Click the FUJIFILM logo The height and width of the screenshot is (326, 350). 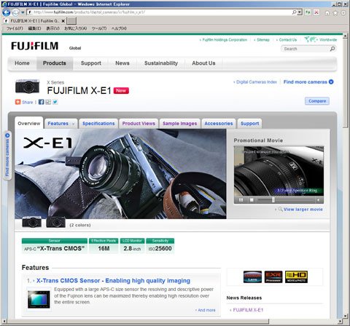coord(35,46)
